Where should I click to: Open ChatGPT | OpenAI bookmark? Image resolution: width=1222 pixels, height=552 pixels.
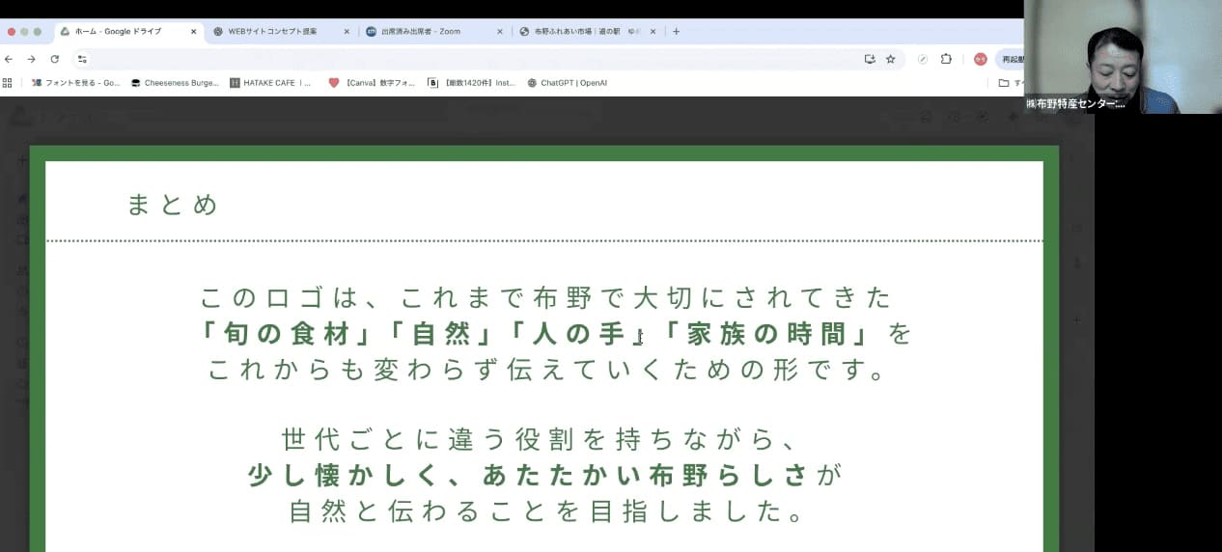coord(568,83)
